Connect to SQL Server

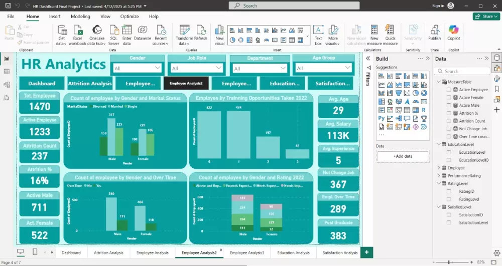tap(113, 35)
